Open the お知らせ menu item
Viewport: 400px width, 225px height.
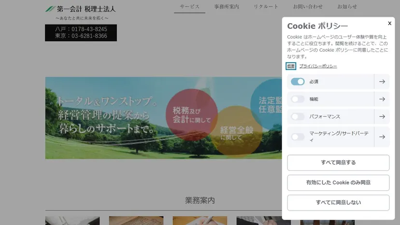347,7
